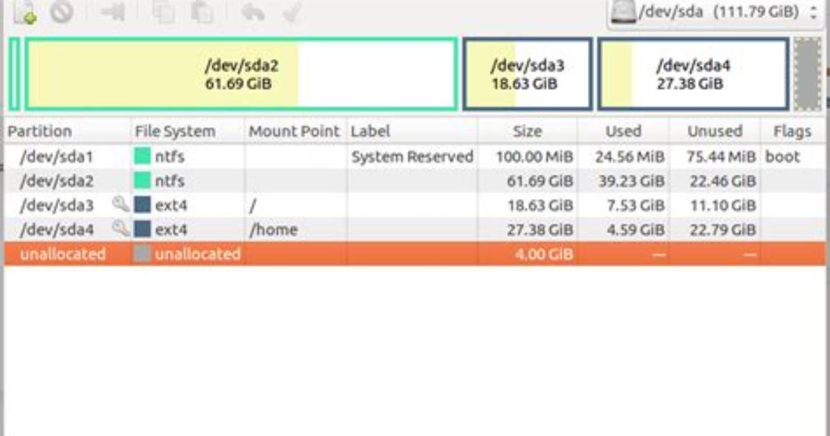
Task: Click the ntfs color swatch in /dev/sda1 row
Action: pos(142,156)
